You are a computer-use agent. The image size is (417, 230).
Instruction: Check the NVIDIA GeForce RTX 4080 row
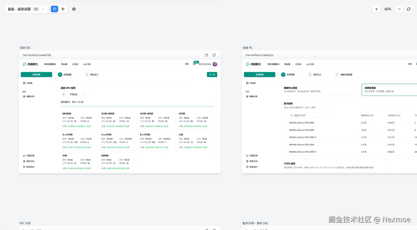286,130
